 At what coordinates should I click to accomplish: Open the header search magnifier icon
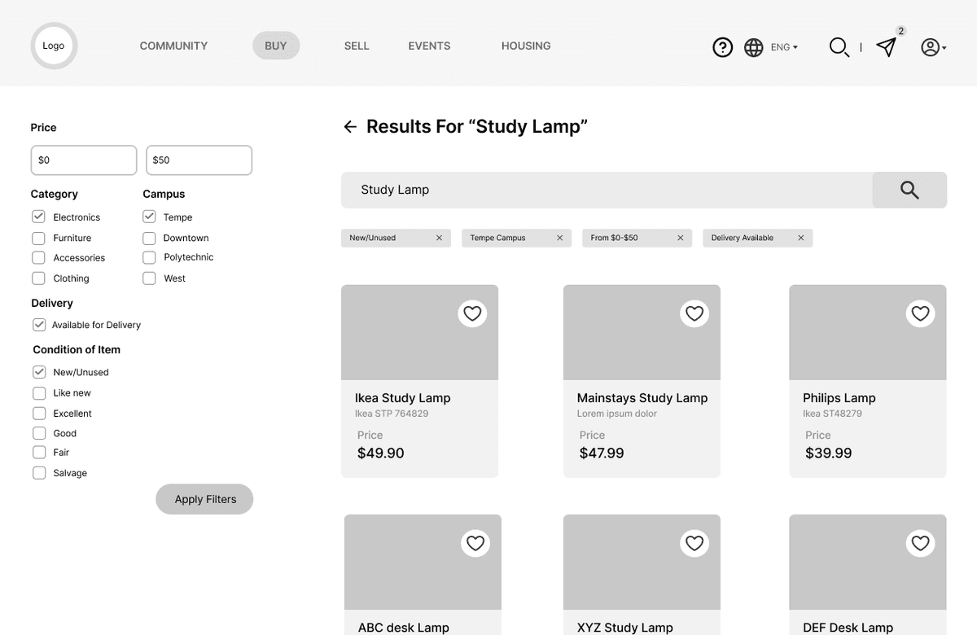(839, 47)
